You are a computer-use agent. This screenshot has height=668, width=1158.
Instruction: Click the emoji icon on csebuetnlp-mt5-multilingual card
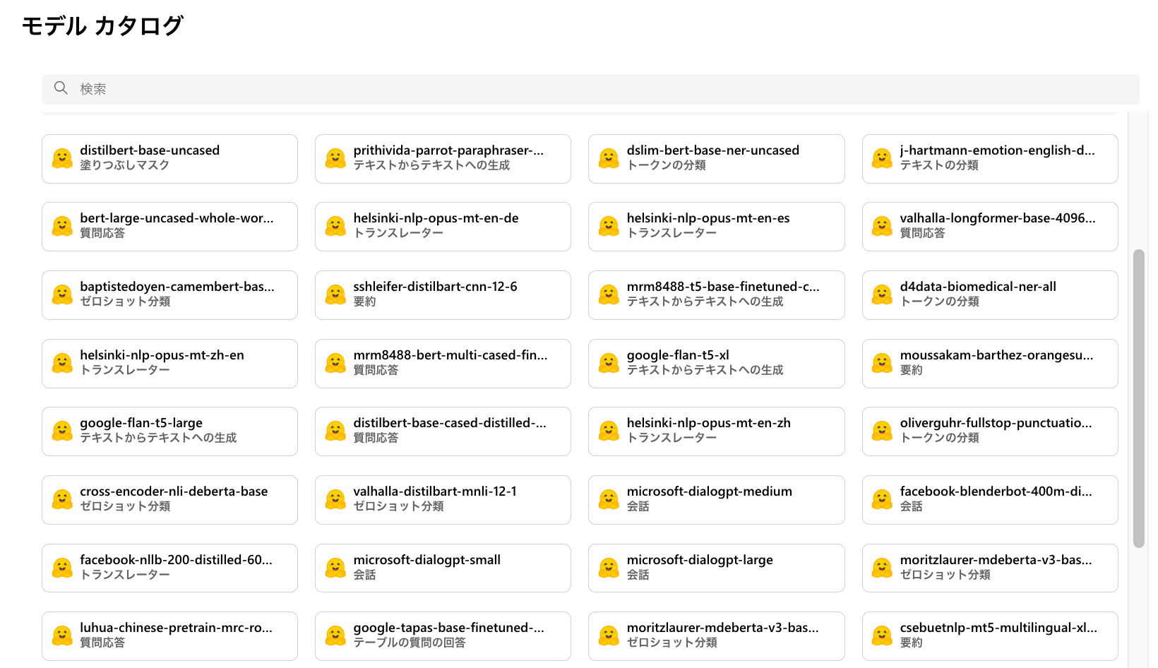tap(882, 636)
